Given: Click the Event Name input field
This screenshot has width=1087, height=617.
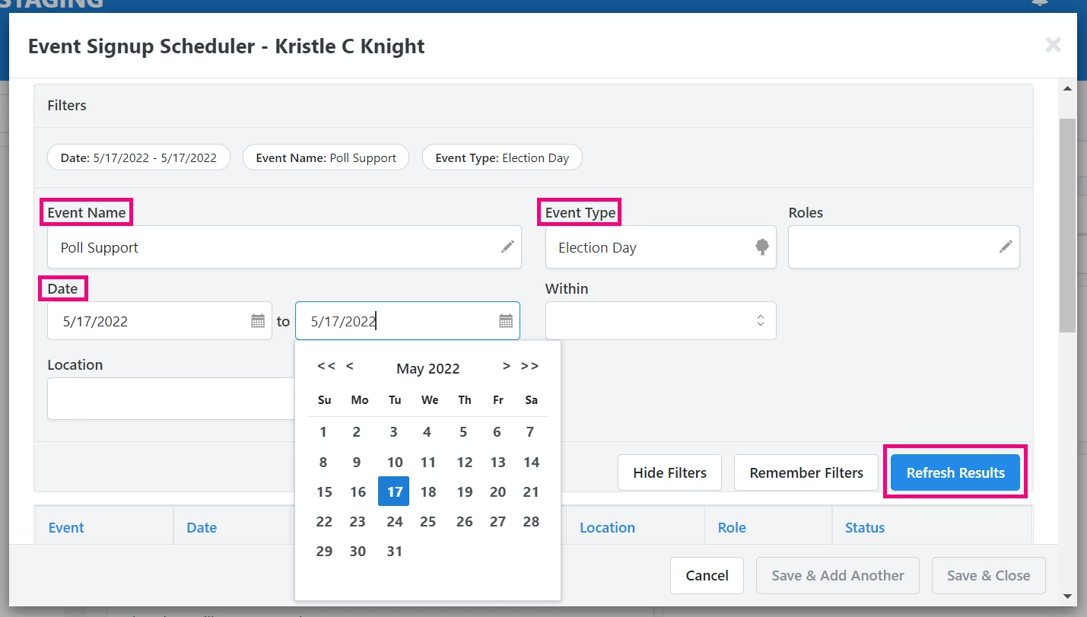Looking at the screenshot, I should 284,247.
